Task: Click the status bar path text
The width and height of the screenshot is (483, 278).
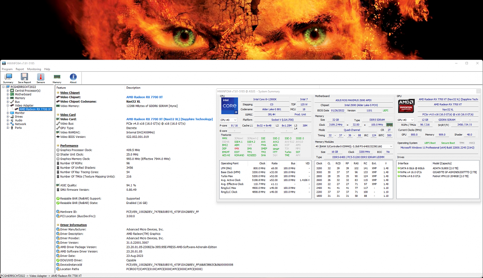Action: pos(41,276)
